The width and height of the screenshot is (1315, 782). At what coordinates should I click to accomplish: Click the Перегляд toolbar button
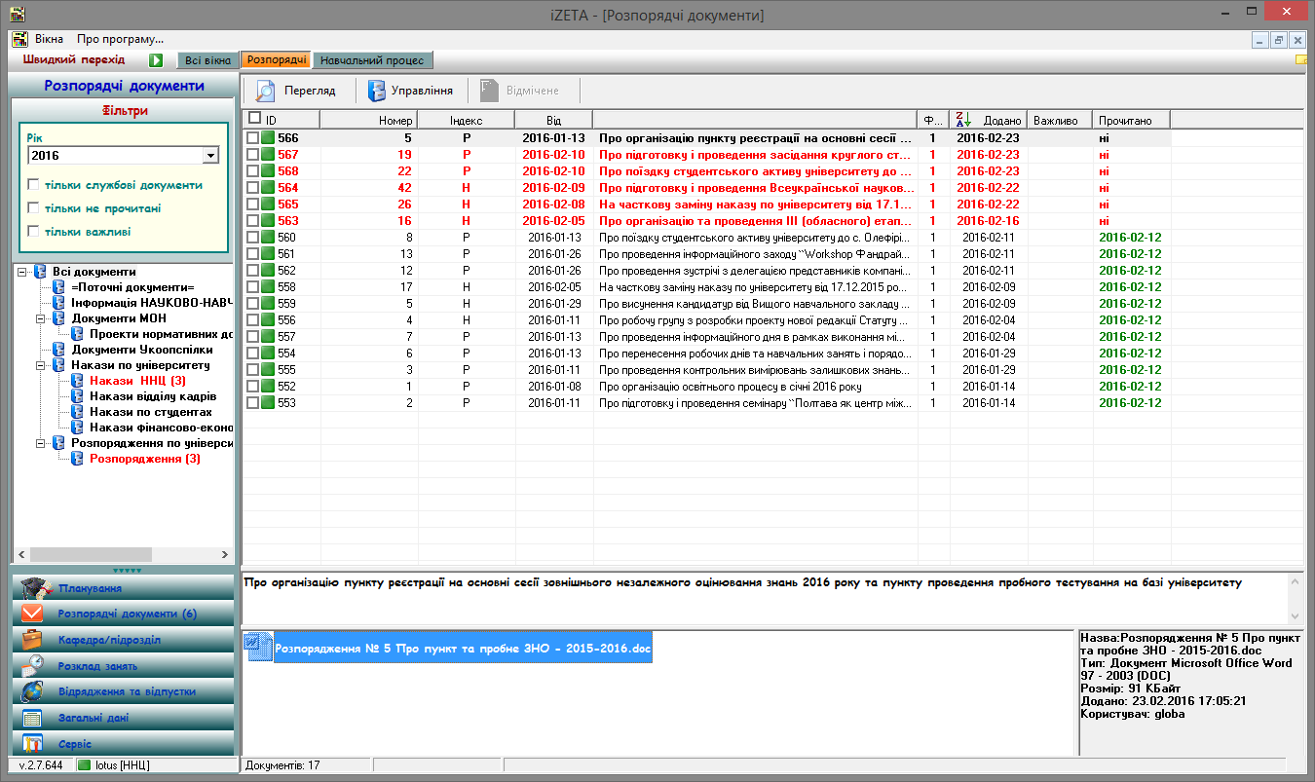tap(295, 92)
